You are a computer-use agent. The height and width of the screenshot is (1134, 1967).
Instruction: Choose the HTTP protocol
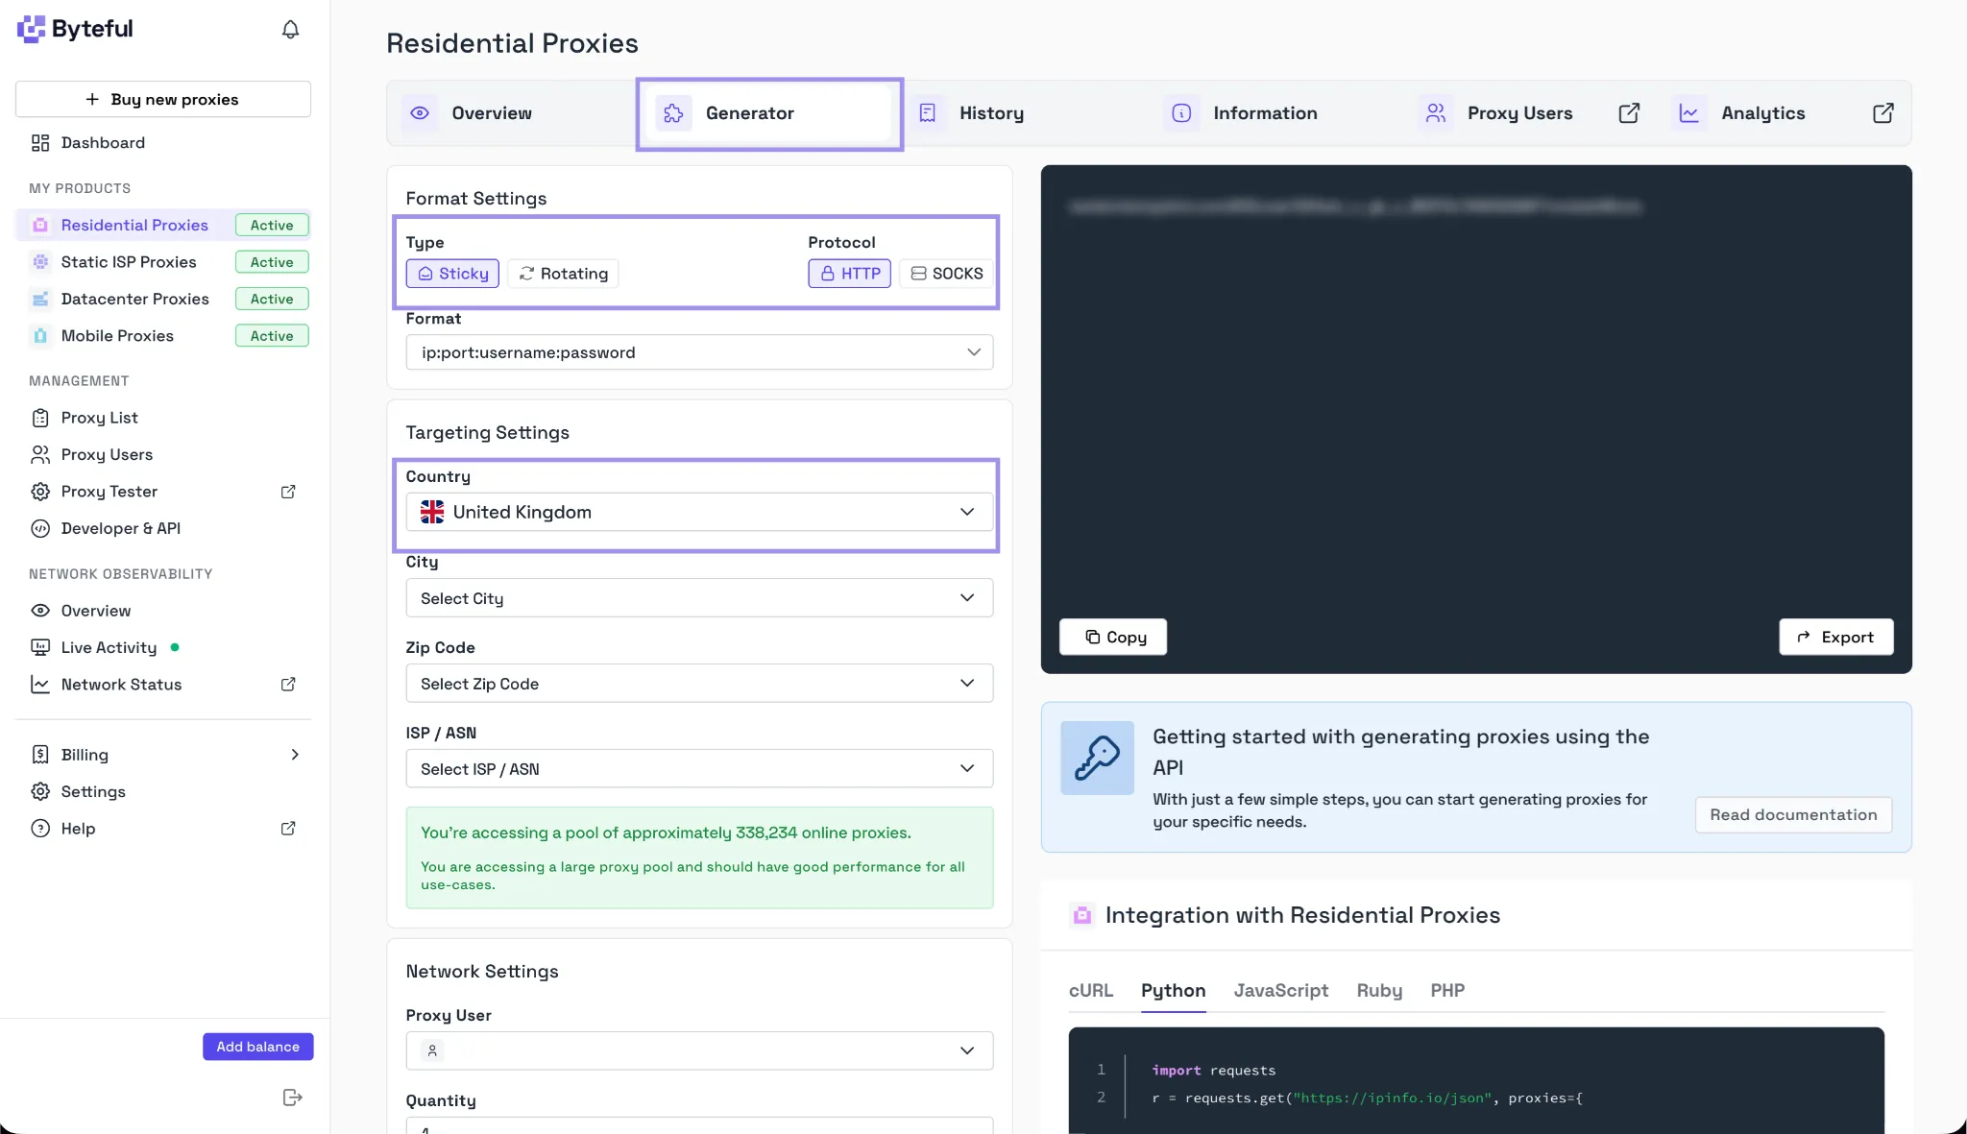[850, 274]
